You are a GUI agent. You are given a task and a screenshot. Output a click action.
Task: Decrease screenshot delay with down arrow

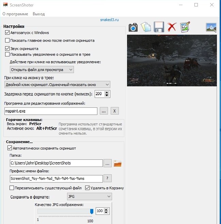[x=107, y=96]
